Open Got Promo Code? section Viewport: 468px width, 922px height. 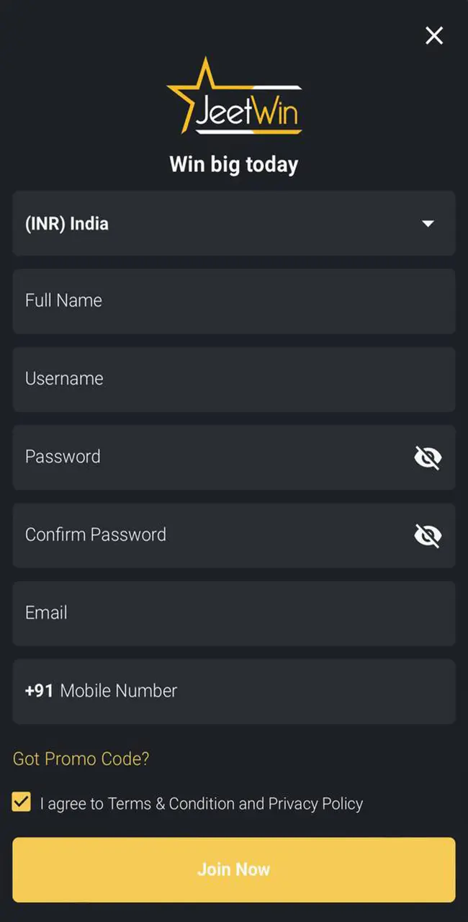tap(81, 758)
